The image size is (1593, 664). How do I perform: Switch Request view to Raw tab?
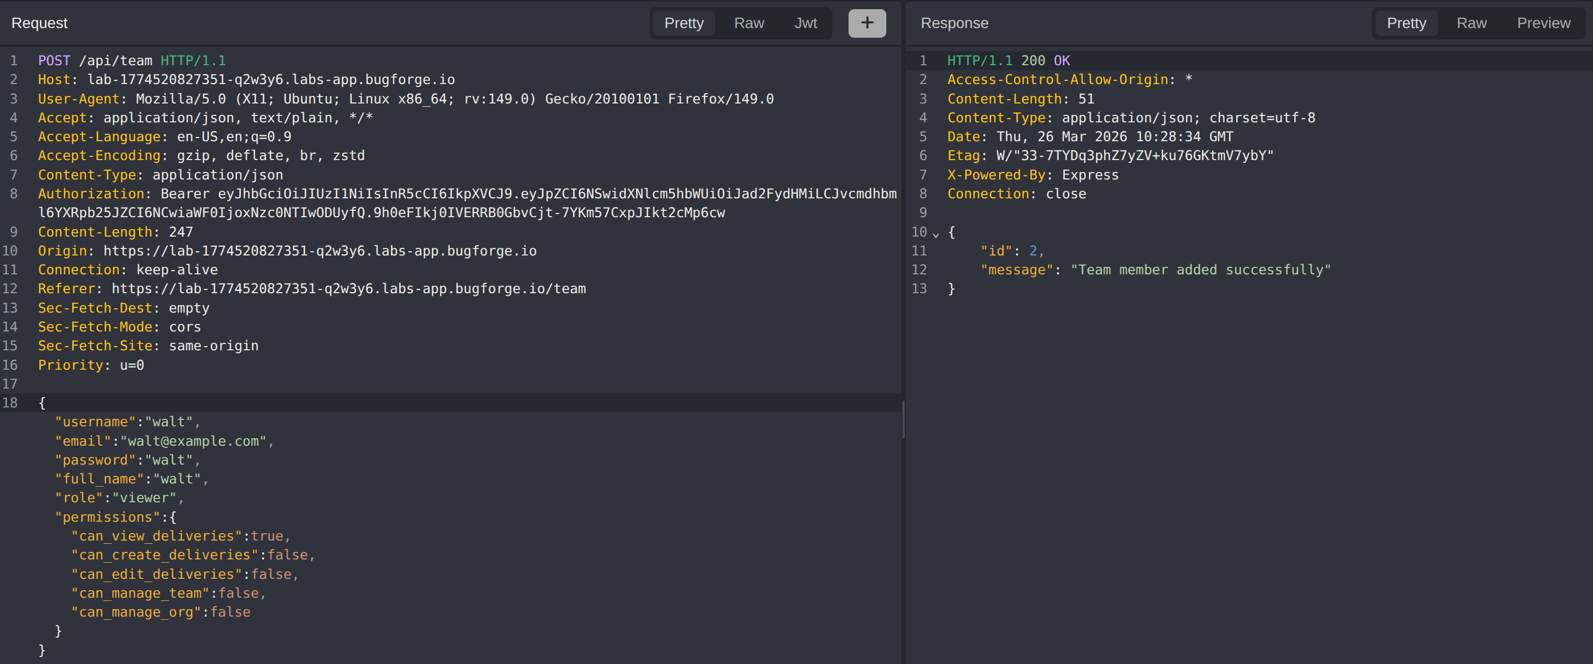click(748, 23)
